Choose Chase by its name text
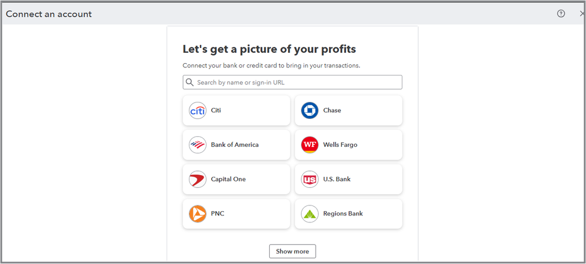The height and width of the screenshot is (264, 586). pyautogui.click(x=332, y=111)
